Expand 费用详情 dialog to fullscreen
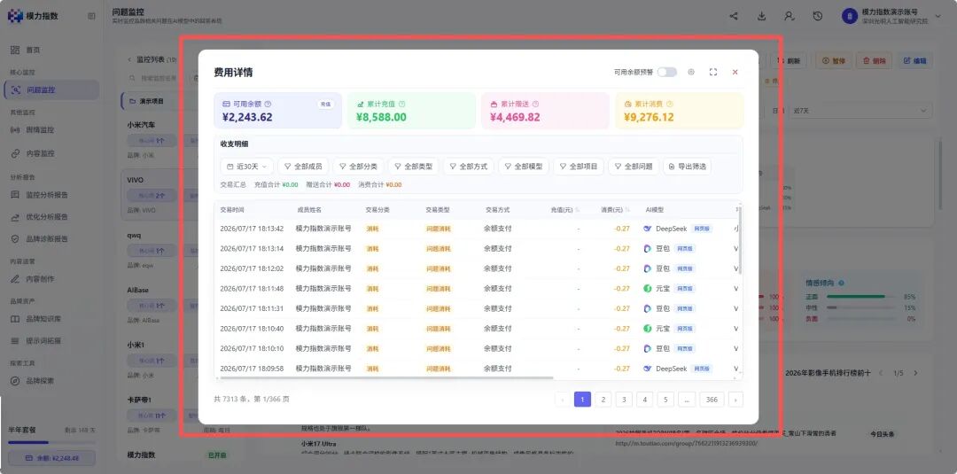Viewport: 957px width, 474px height. pos(712,72)
